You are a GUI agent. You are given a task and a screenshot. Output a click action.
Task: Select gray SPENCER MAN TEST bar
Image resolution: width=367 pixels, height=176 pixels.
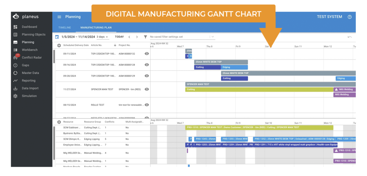(271, 84)
